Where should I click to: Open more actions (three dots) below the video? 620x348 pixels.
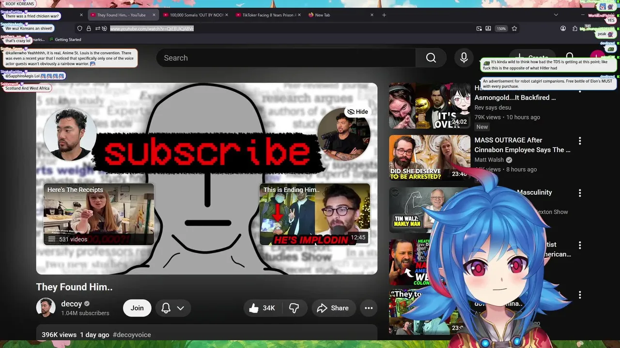click(369, 308)
